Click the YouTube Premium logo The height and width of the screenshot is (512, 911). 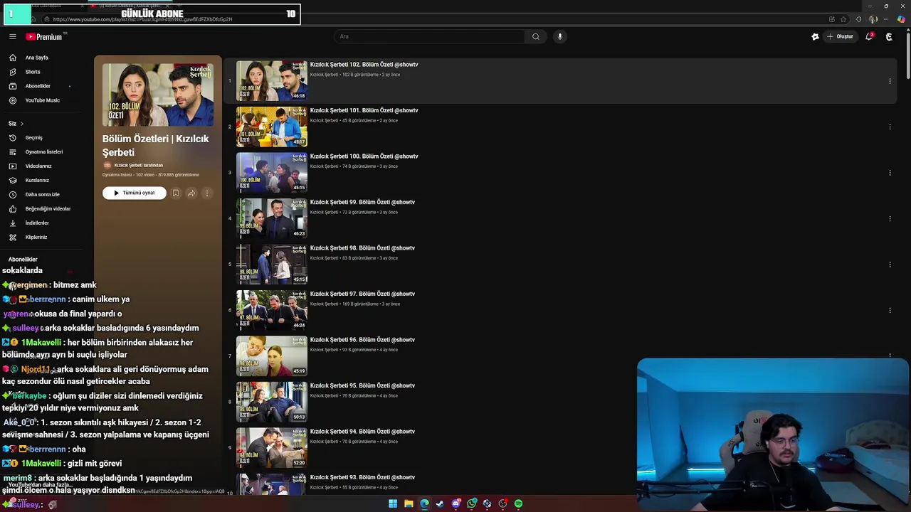pos(44,36)
